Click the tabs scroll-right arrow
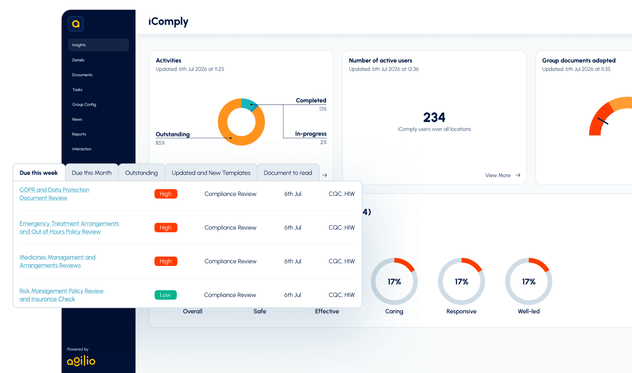 click(x=325, y=175)
